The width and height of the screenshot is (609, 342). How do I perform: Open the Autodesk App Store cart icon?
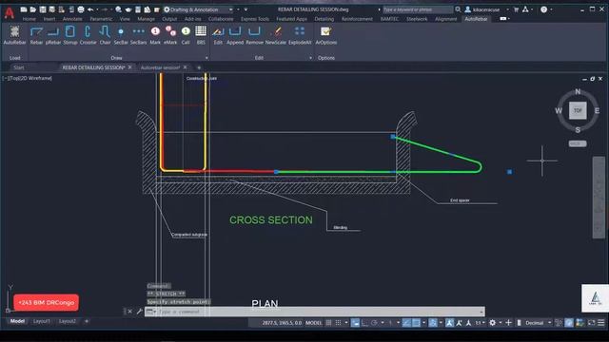tap(516, 9)
